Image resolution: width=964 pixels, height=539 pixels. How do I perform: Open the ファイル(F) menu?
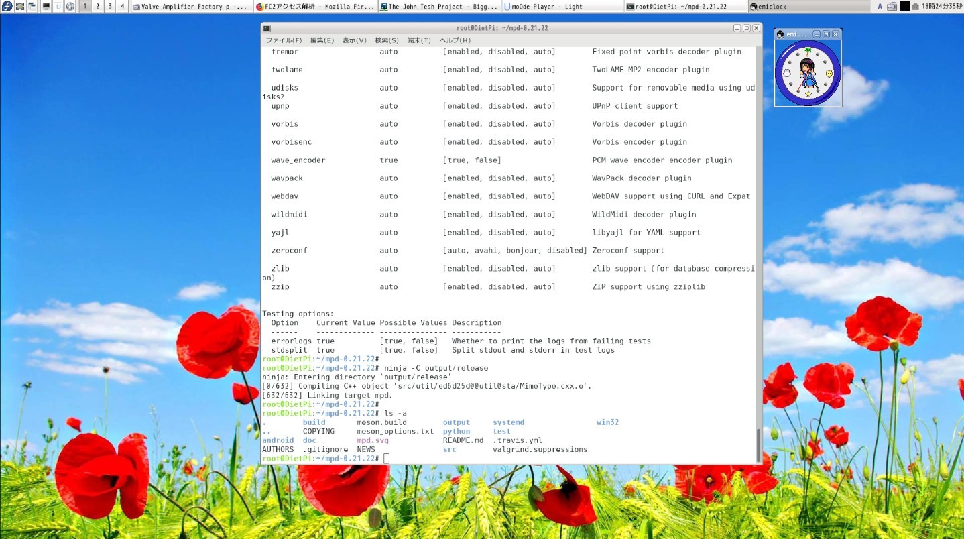point(283,40)
